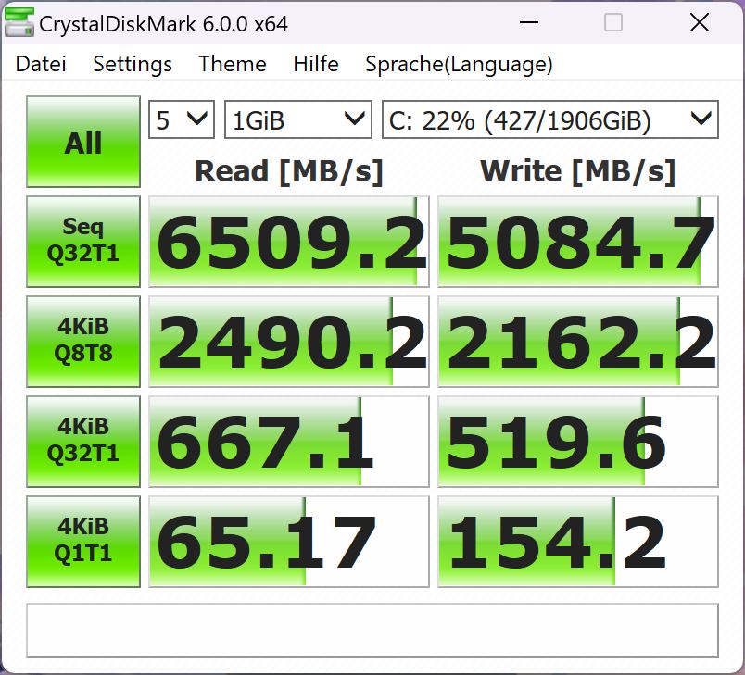Image resolution: width=745 pixels, height=675 pixels.
Task: Start the 4KiB Q8T8 test
Action: 83,342
